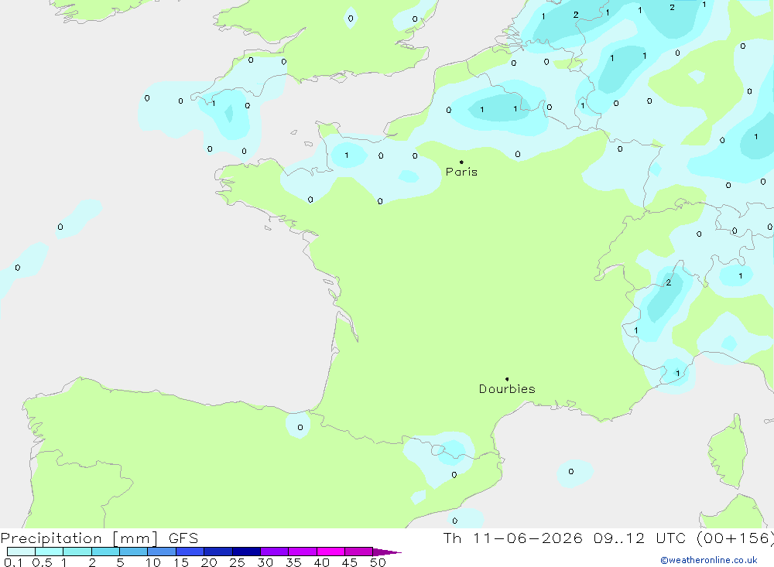Screen dimensions: 774x567
Task: Click the "Precipitation [mm]" title text
Action: point(79,538)
